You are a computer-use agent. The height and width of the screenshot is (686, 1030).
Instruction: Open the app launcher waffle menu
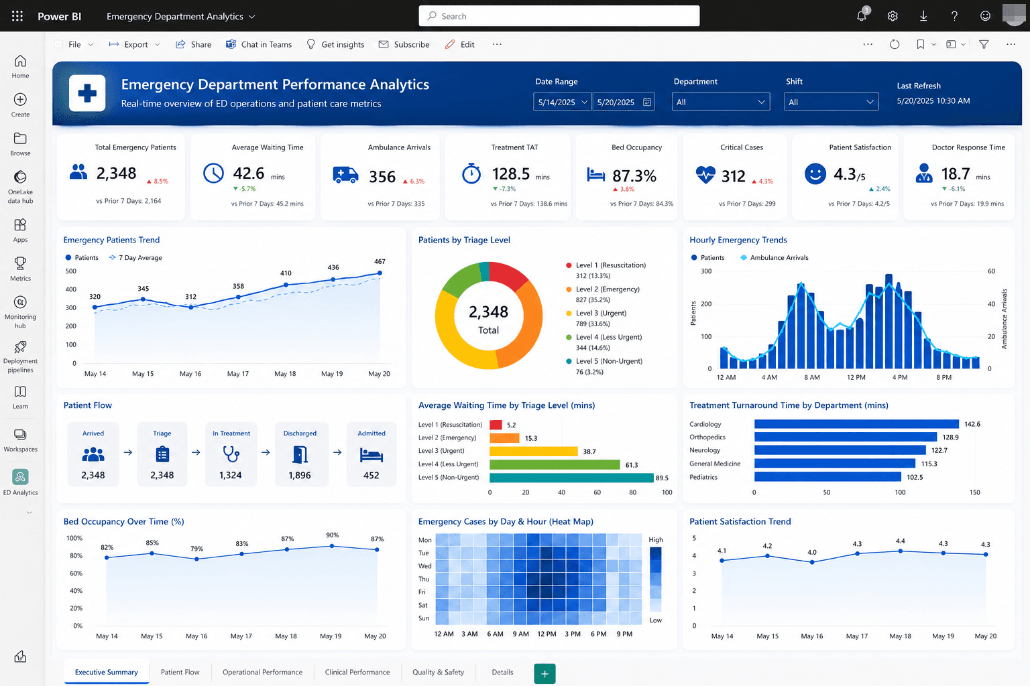tap(17, 16)
